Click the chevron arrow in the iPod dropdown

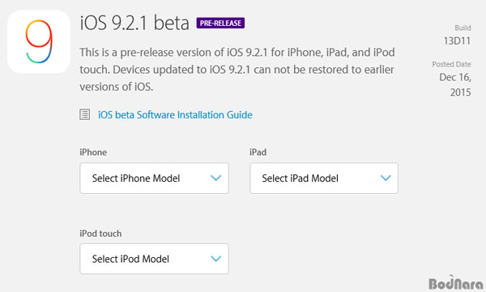[215, 259]
